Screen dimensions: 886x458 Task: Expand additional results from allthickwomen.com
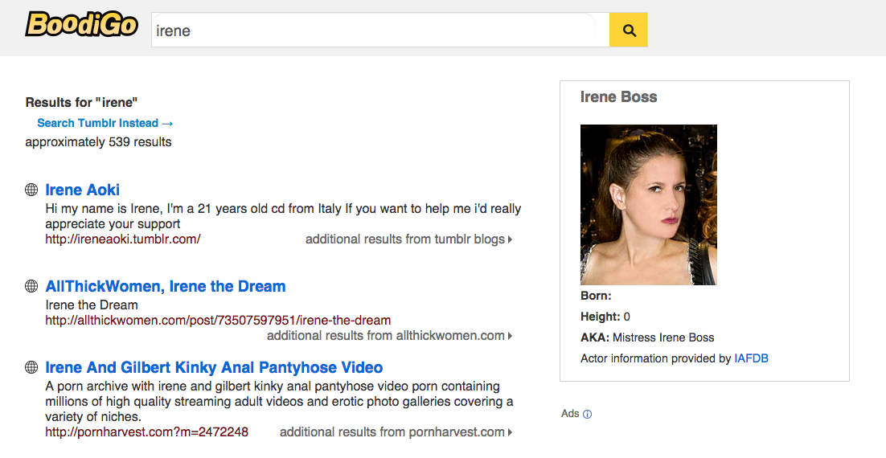point(389,336)
